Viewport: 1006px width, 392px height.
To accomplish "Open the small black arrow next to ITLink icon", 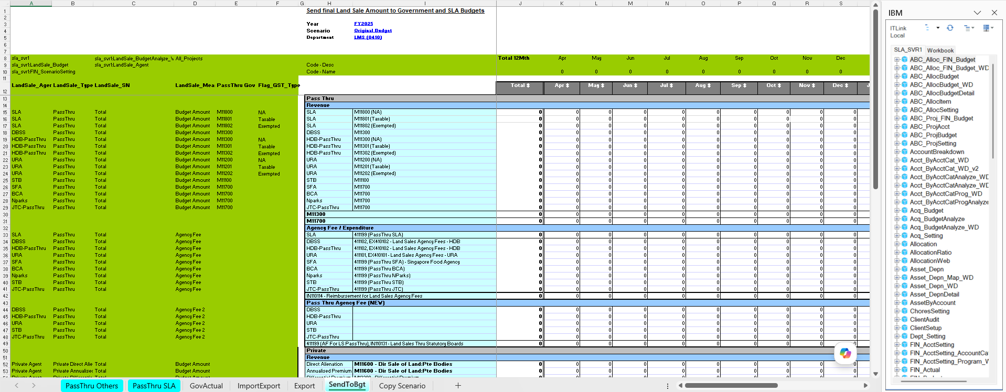I will pyautogui.click(x=938, y=28).
